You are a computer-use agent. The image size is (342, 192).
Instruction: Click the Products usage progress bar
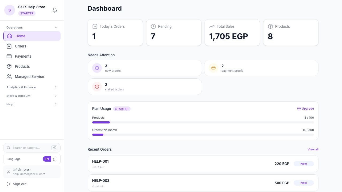point(203,122)
